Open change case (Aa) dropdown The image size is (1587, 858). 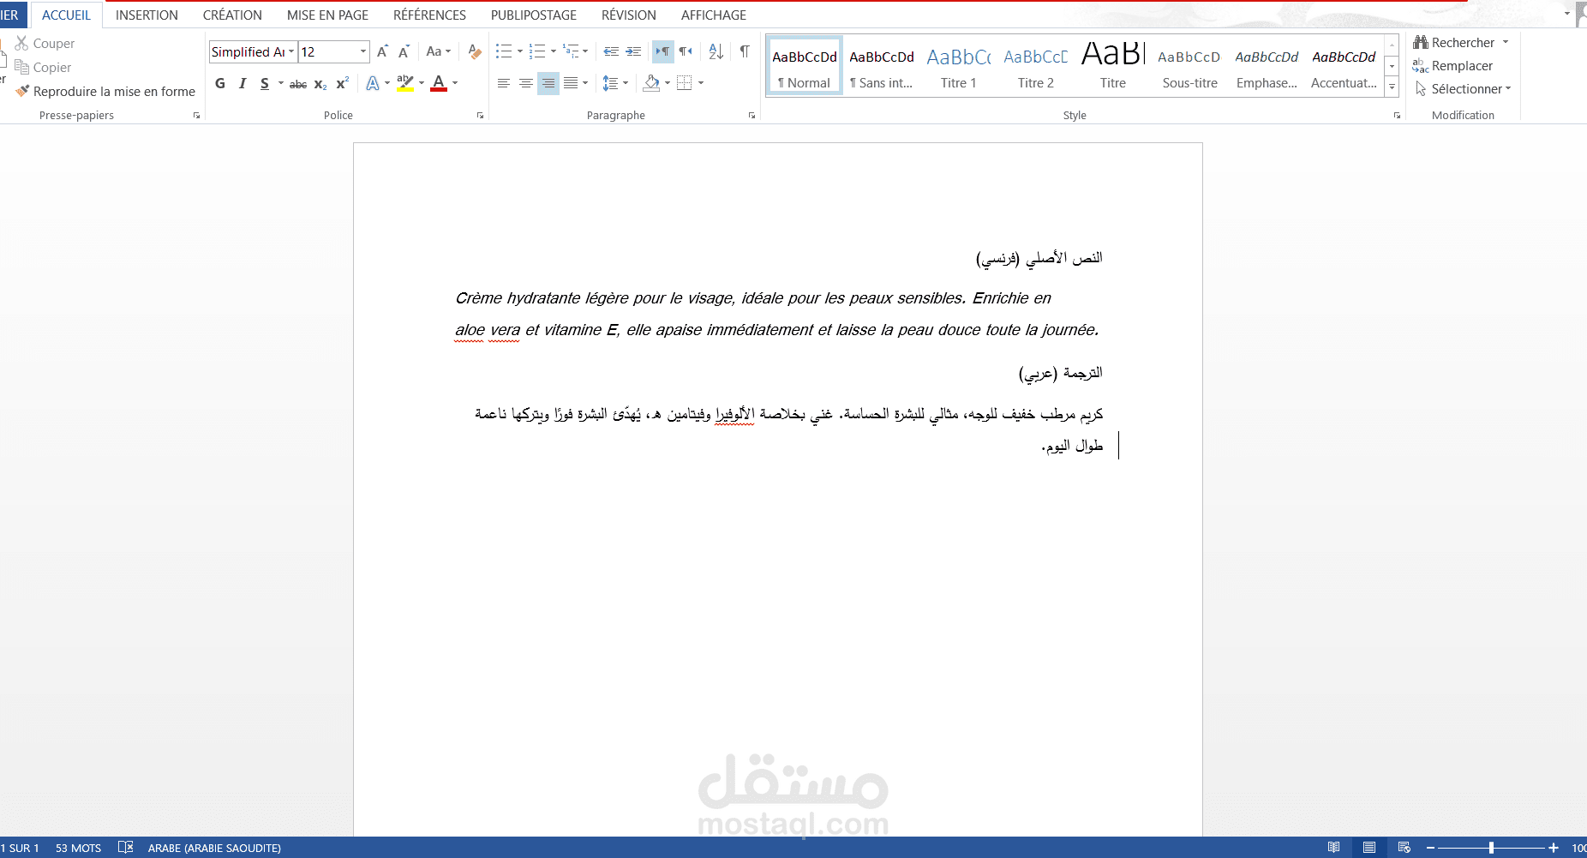point(438,51)
